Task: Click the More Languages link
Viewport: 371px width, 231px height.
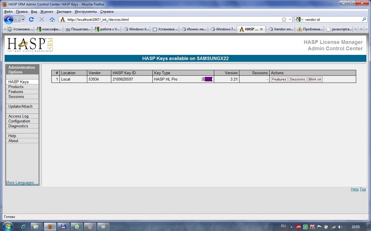Action: click(21, 183)
